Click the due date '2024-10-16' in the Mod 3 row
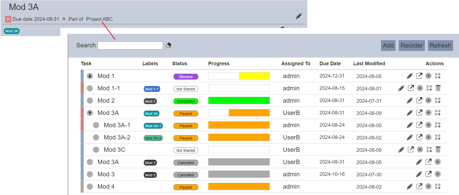 click(x=332, y=174)
